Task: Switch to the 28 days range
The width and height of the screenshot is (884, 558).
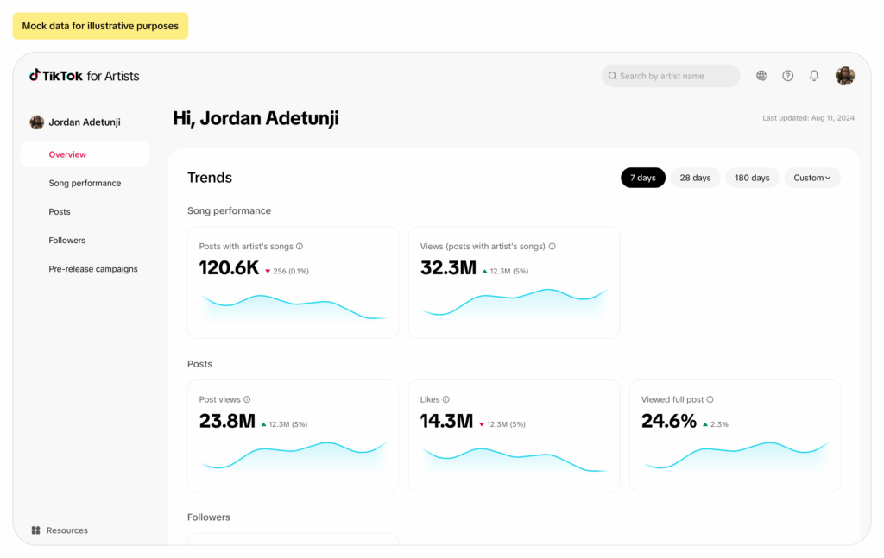Action: [x=695, y=178]
